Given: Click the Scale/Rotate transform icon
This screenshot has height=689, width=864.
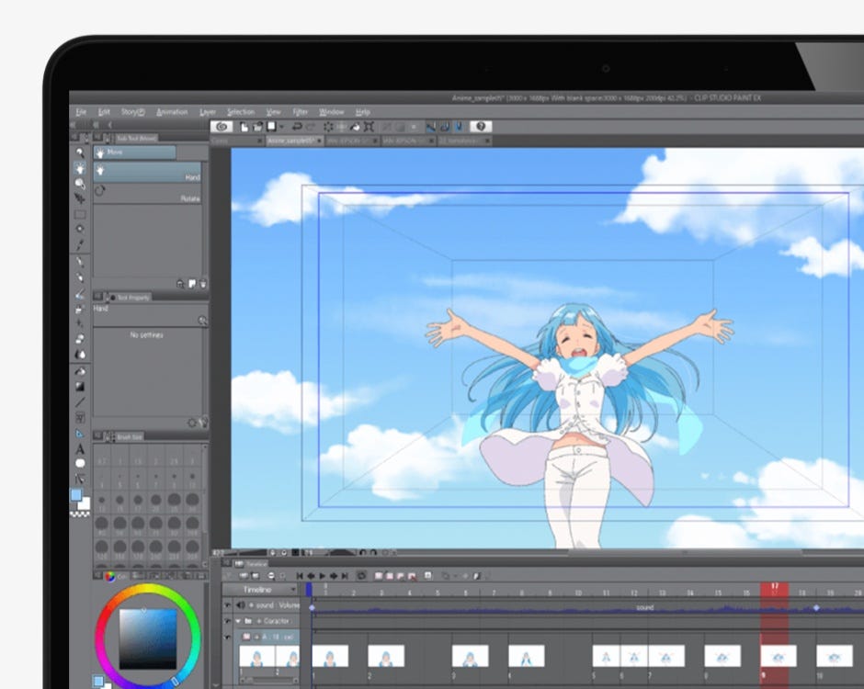Looking at the screenshot, I should 369,127.
